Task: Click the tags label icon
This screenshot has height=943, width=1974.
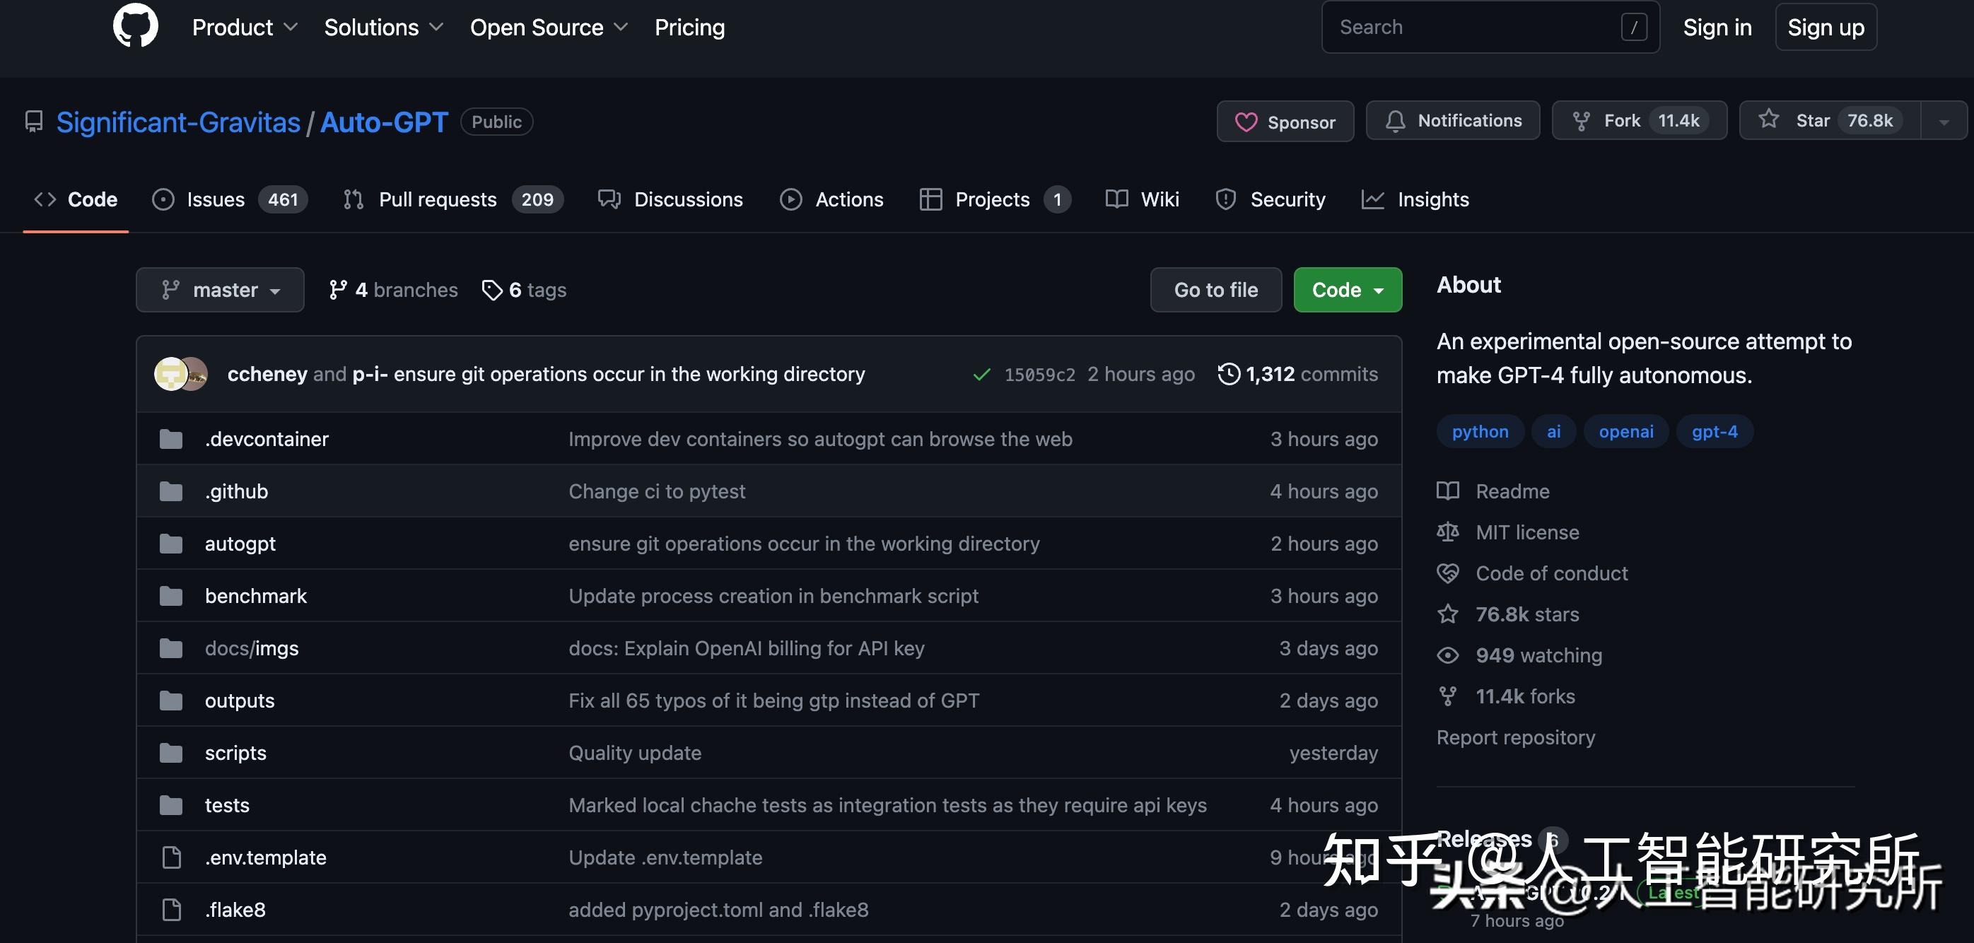Action: click(492, 291)
